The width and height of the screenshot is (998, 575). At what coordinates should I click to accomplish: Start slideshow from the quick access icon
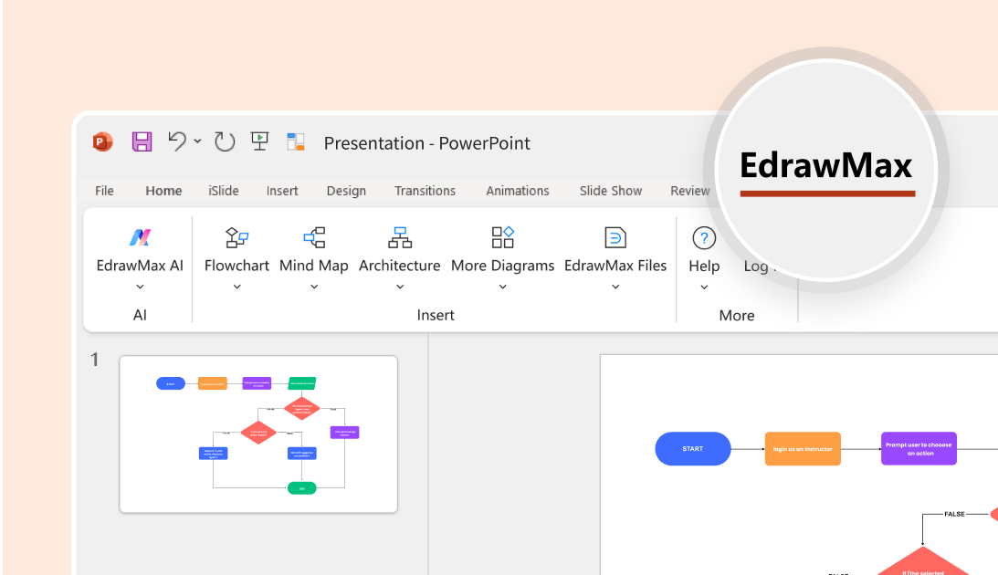click(x=259, y=141)
